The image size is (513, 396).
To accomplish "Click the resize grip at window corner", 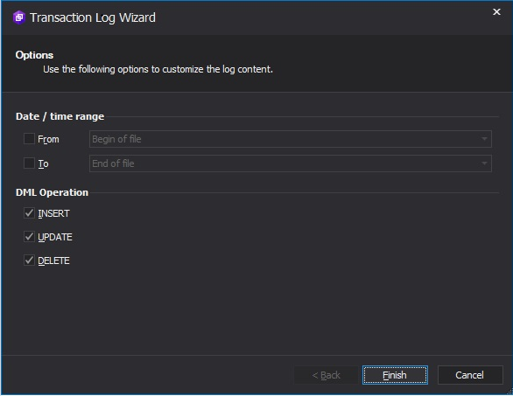I will pyautogui.click(x=509, y=392).
